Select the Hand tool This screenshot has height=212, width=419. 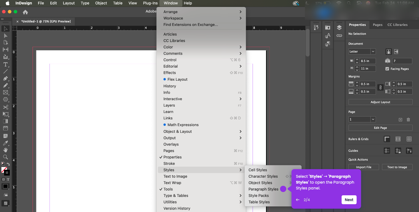tap(6, 150)
